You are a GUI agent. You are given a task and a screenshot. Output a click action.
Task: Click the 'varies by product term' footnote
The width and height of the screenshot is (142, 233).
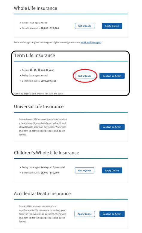[38, 94]
